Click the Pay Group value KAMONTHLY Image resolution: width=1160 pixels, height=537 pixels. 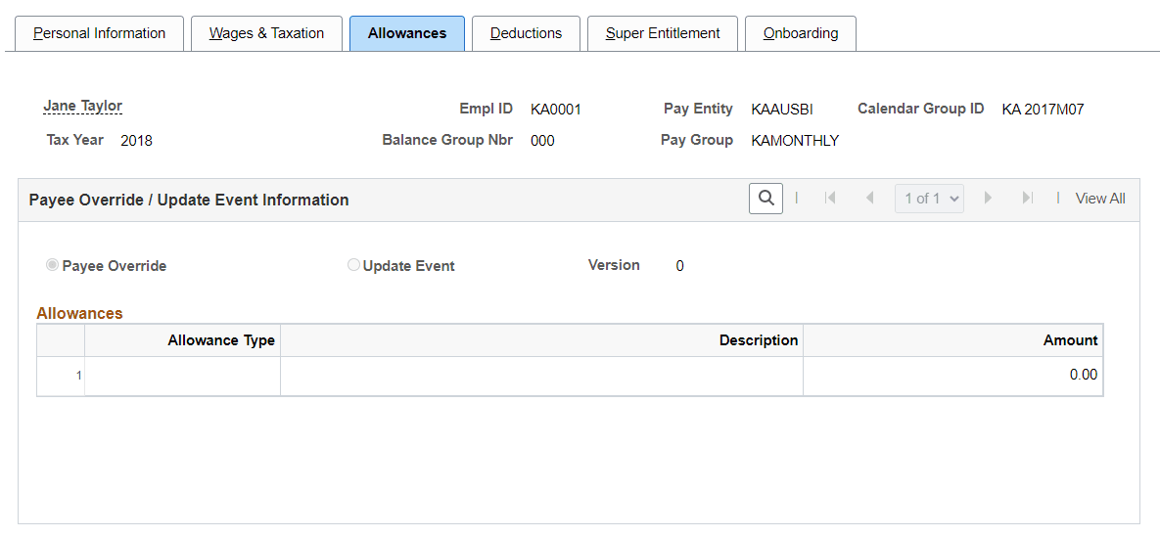795,141
